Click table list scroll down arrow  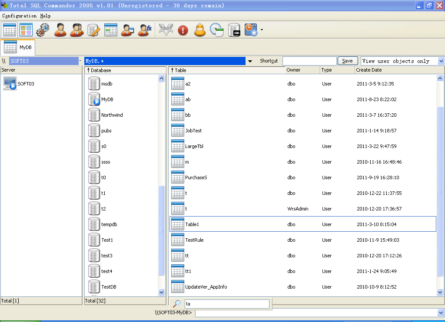[x=440, y=292]
